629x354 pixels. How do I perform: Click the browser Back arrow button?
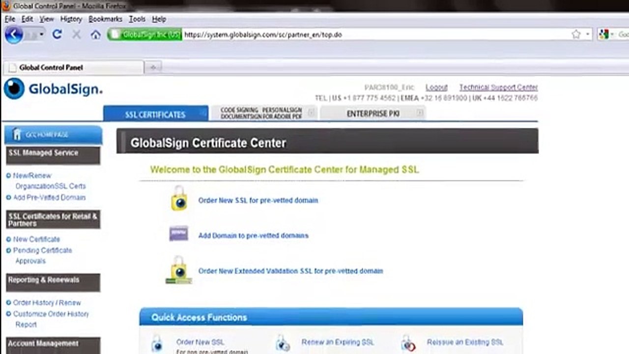14,34
